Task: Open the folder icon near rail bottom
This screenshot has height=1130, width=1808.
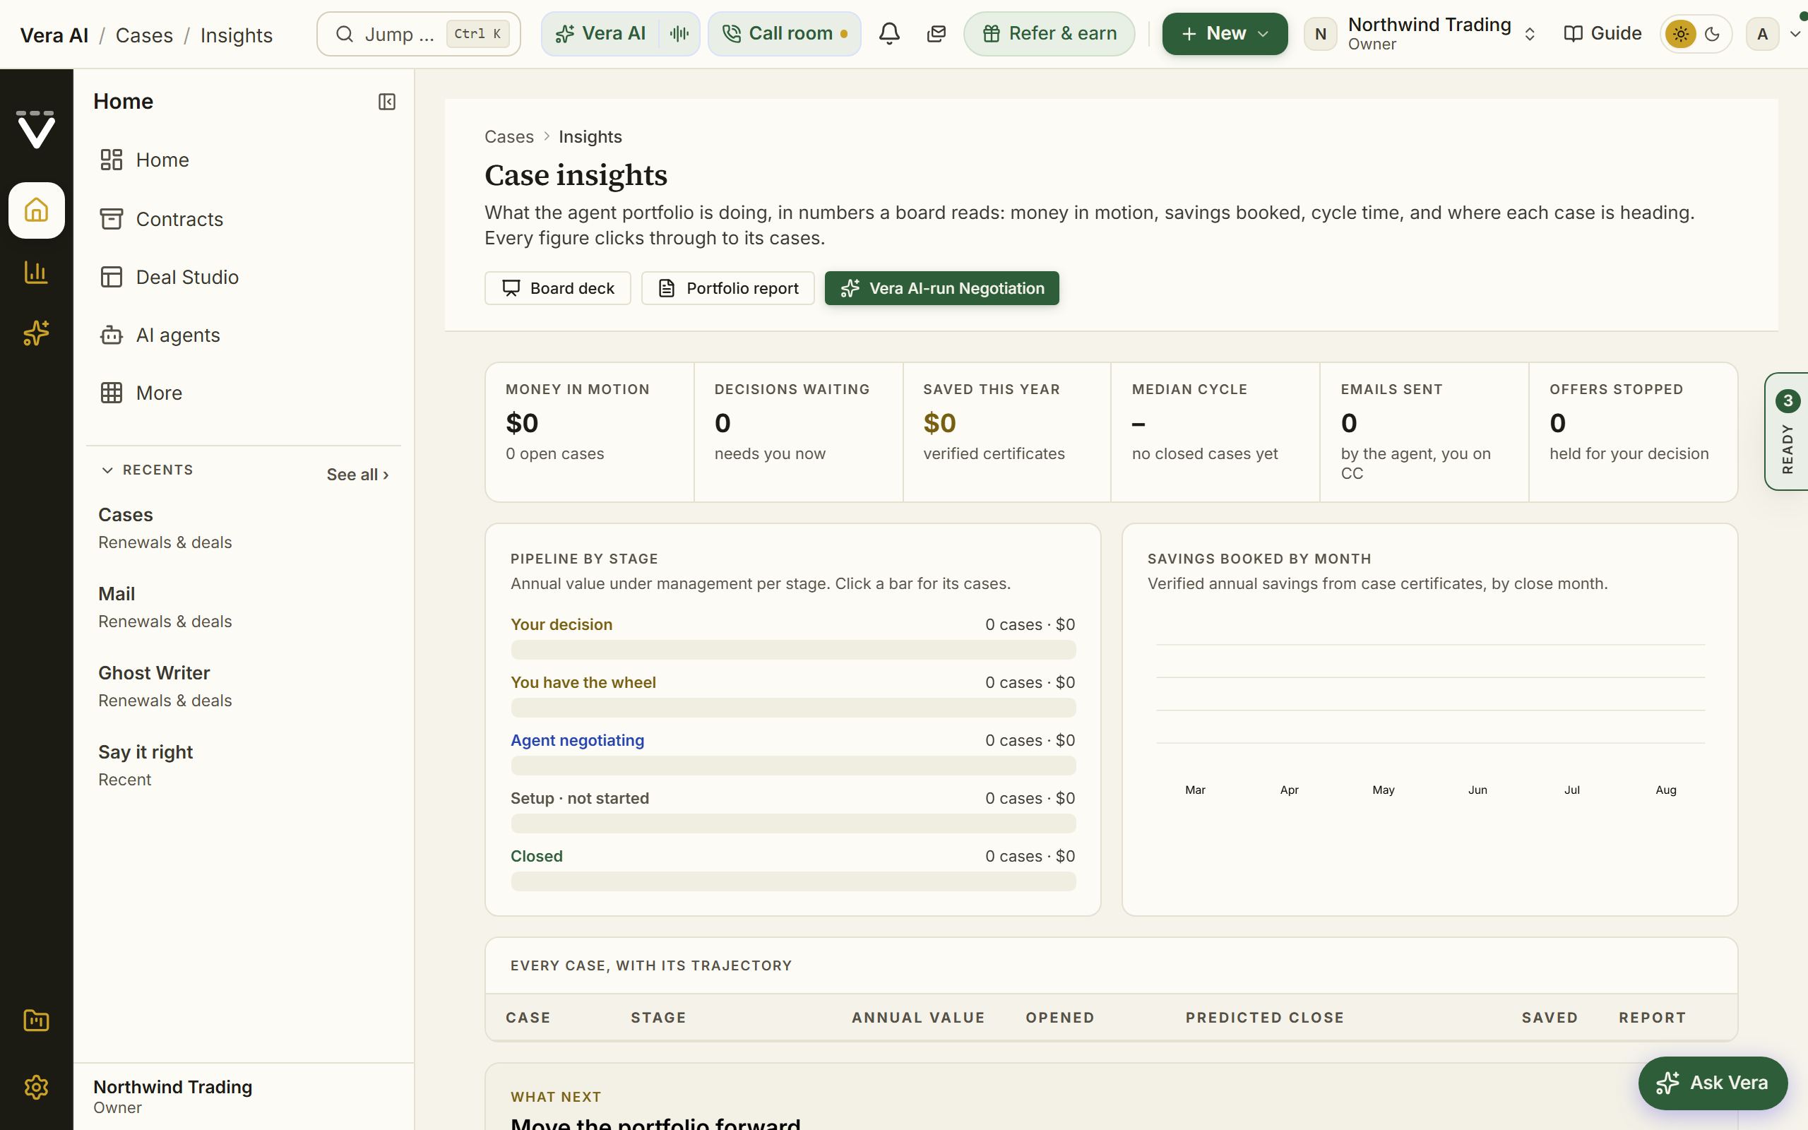Action: click(36, 1020)
